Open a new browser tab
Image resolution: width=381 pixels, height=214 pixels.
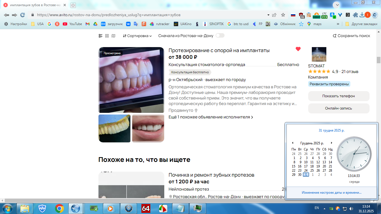(73, 5)
